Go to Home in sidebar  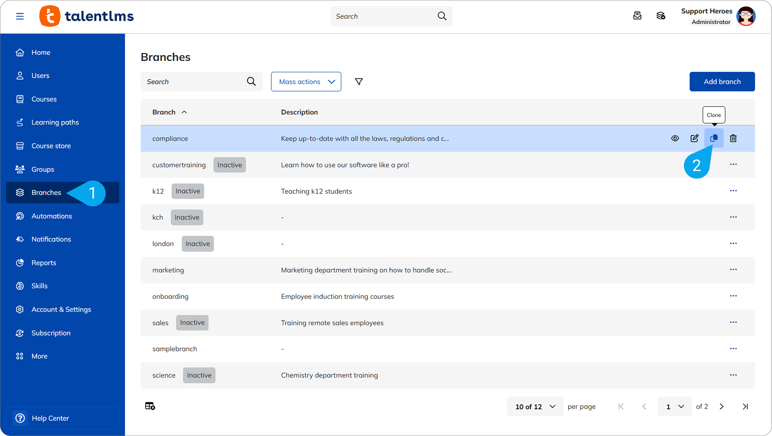click(x=62, y=52)
